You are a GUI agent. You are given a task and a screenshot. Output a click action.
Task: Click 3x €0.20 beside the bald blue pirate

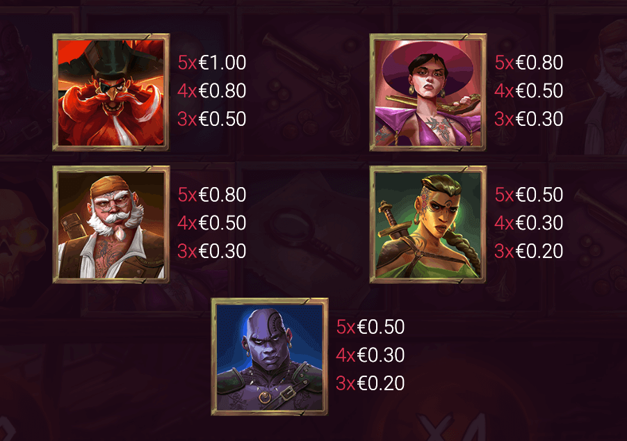[370, 383]
